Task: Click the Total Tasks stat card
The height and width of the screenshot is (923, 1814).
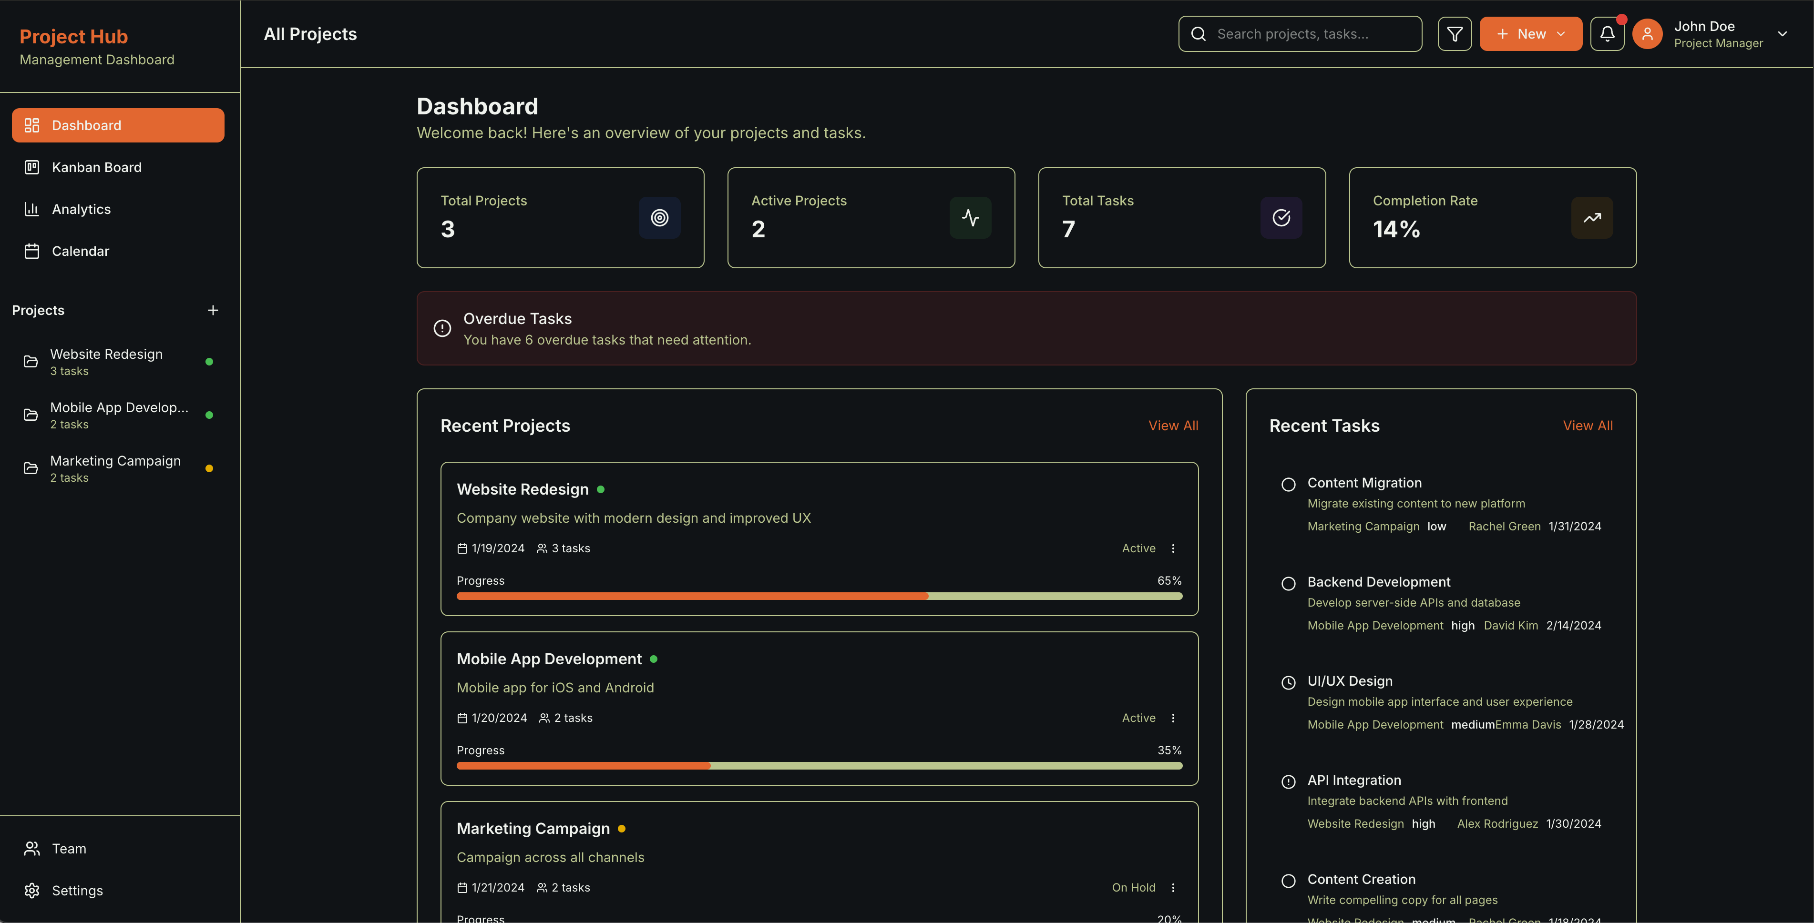Action: click(x=1182, y=218)
